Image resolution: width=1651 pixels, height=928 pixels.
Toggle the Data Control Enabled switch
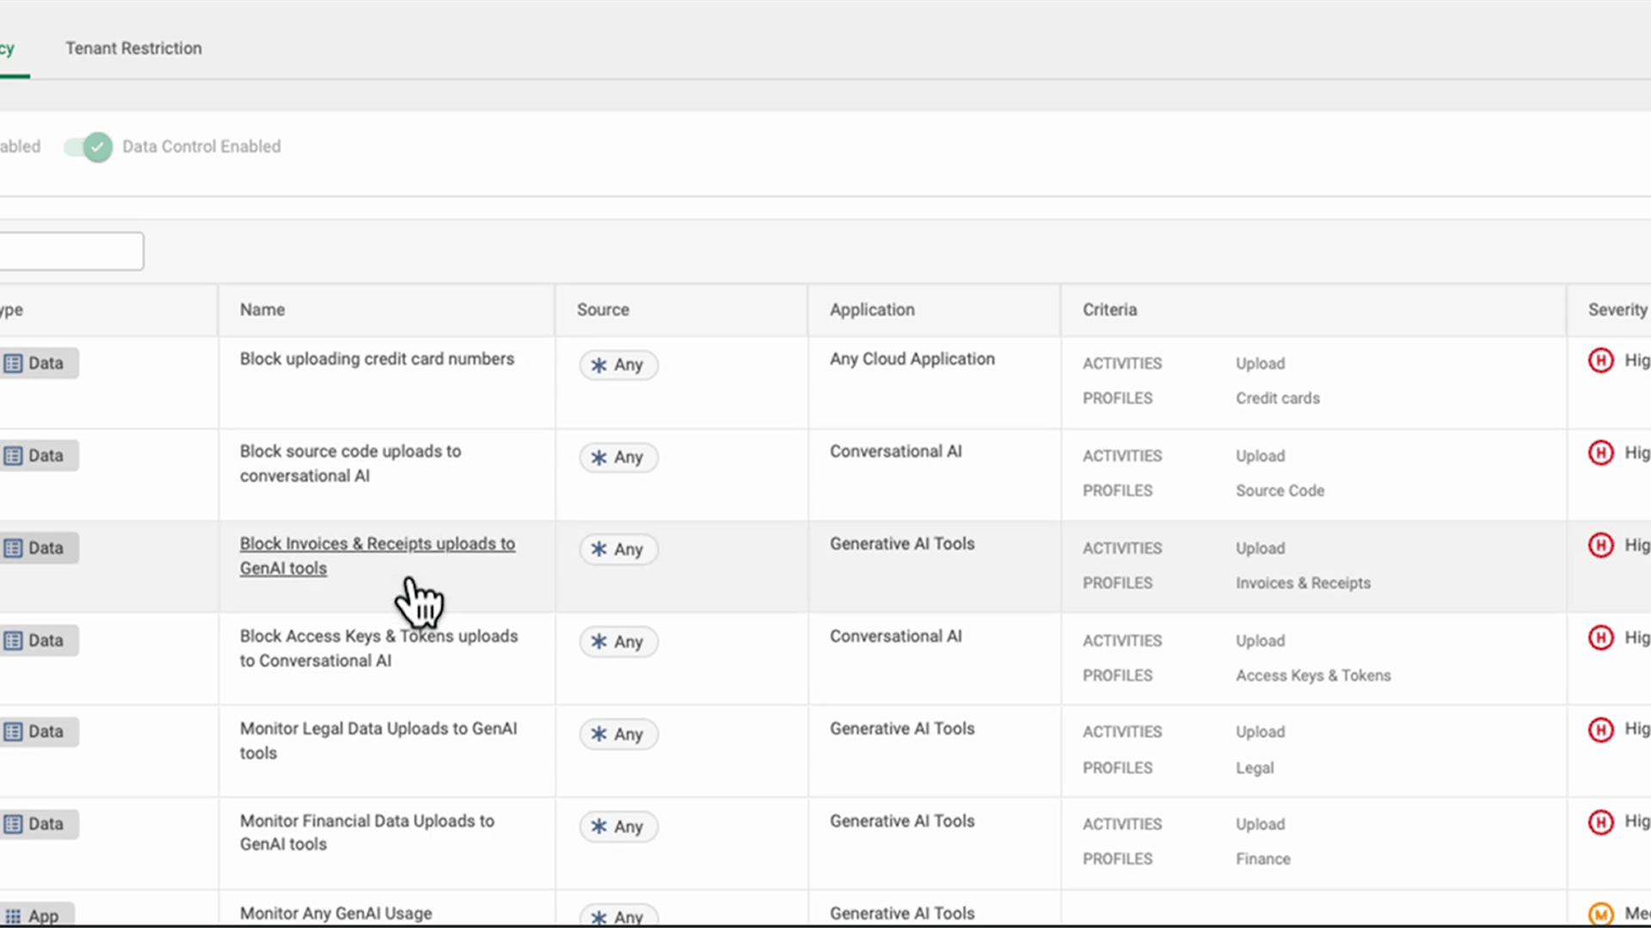pos(89,147)
